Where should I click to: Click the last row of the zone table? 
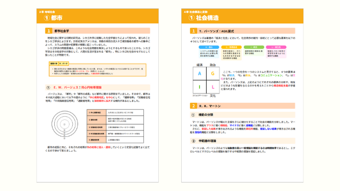coord(115,140)
